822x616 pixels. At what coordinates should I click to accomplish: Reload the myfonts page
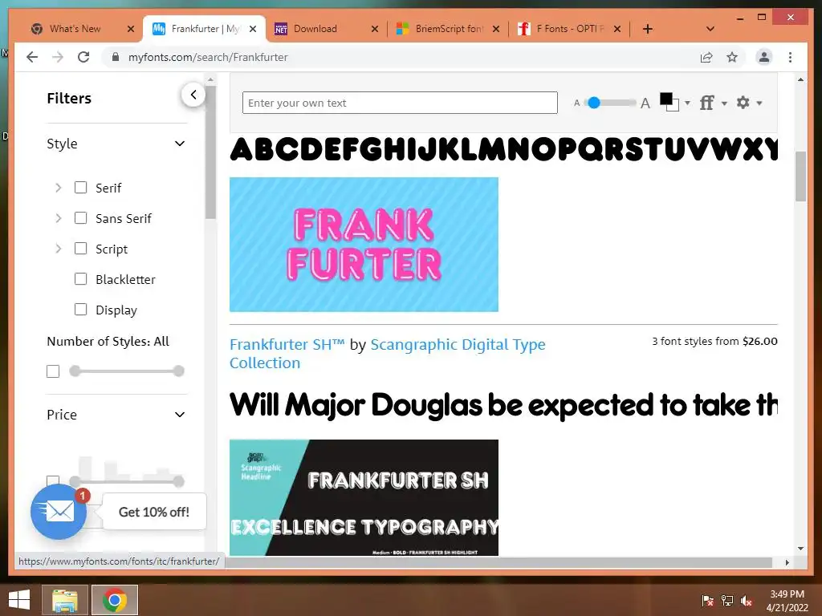83,57
